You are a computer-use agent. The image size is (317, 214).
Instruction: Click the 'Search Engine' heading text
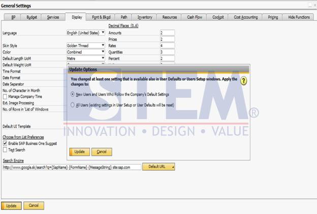tap(13, 161)
